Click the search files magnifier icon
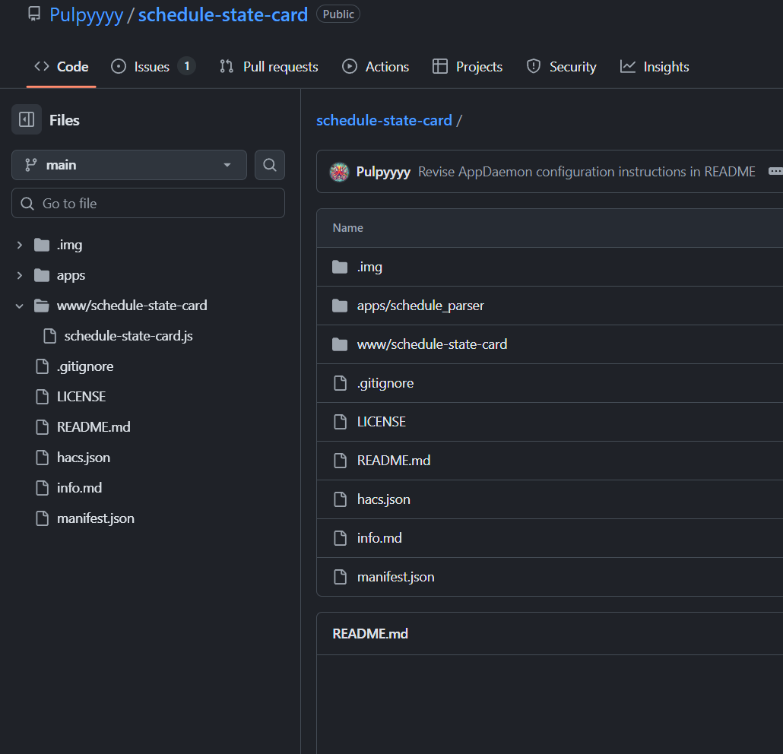The height and width of the screenshot is (754, 783). 269,165
